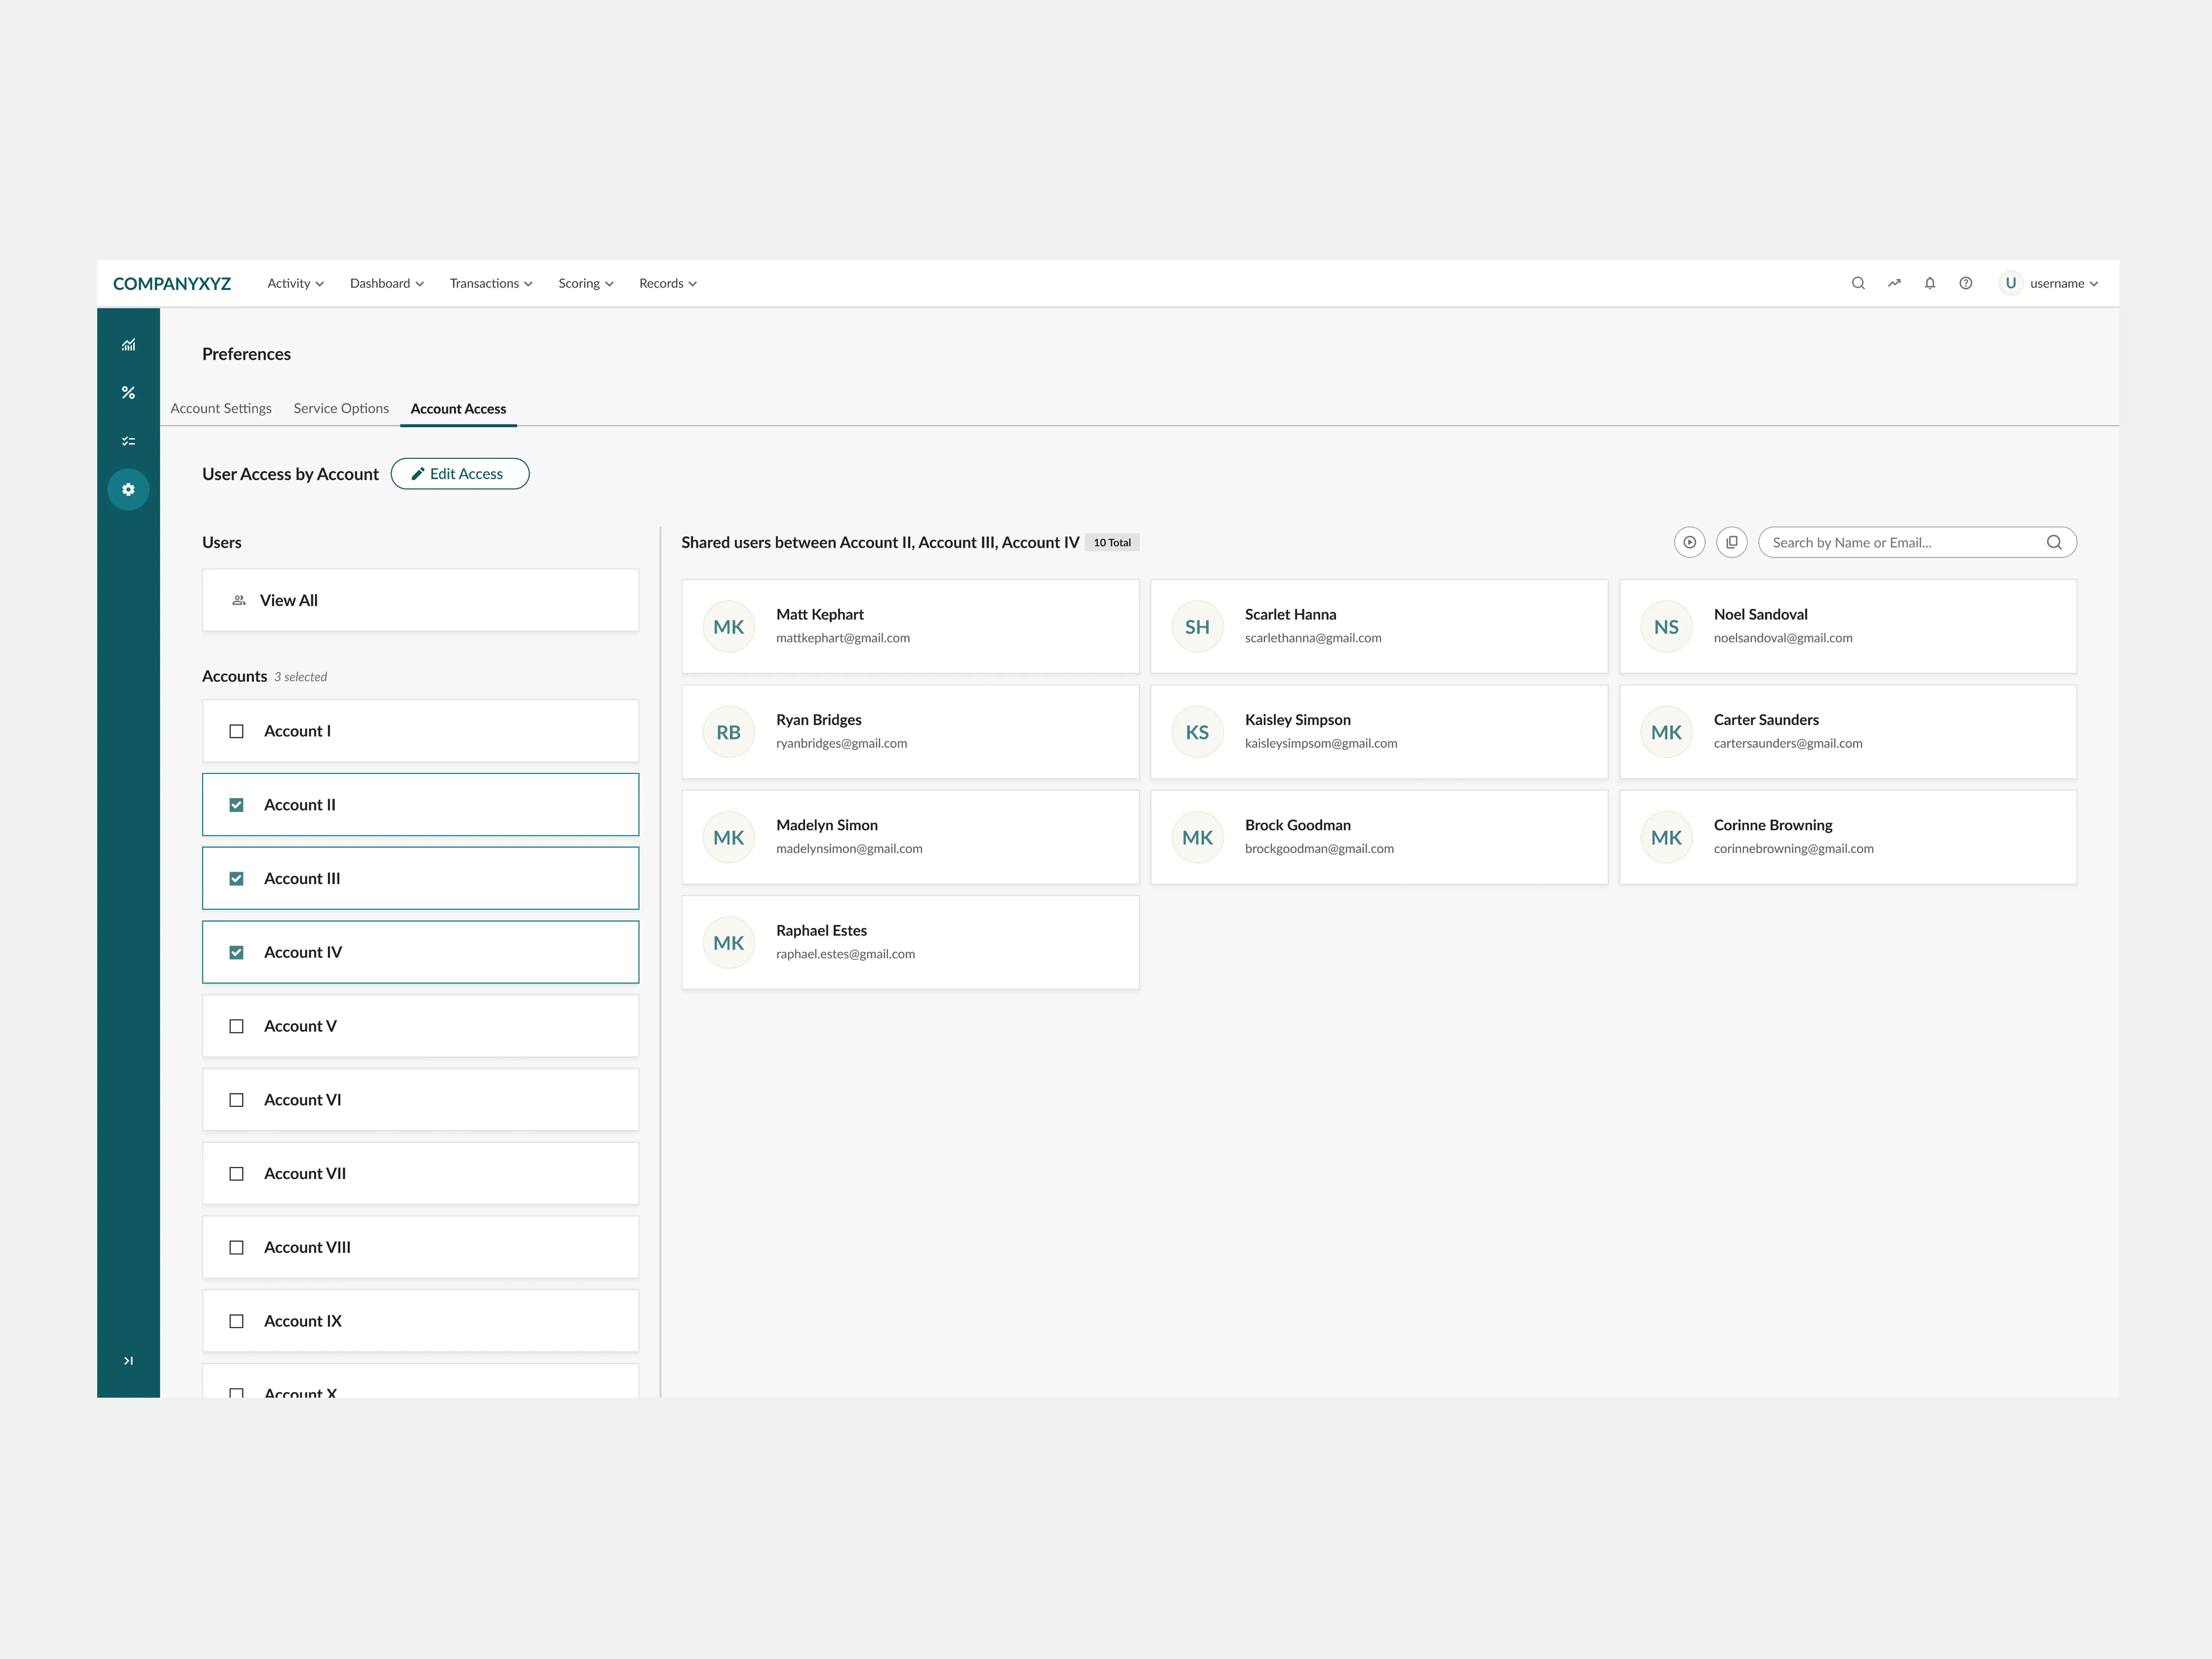
Task: Open the analytics chart sidebar icon
Action: (x=128, y=345)
